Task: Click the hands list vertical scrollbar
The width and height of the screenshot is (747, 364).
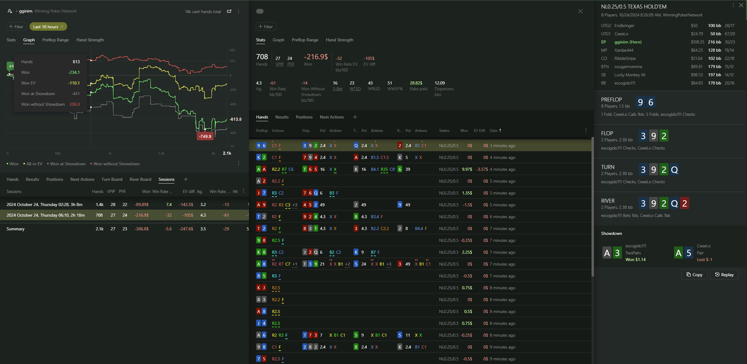Action: tap(592, 207)
